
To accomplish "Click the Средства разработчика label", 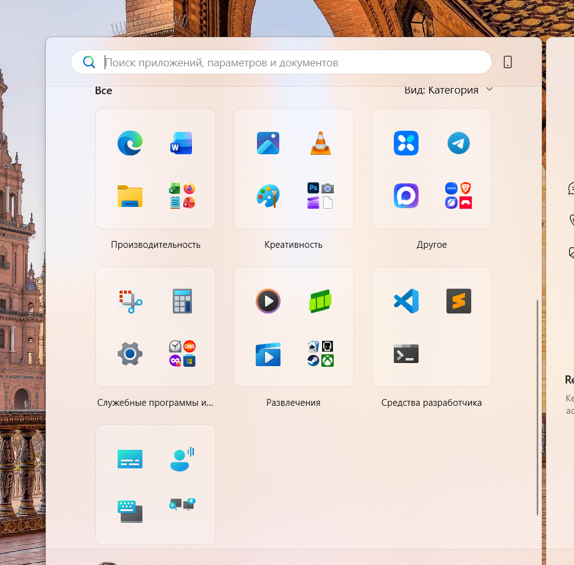I will pos(432,403).
